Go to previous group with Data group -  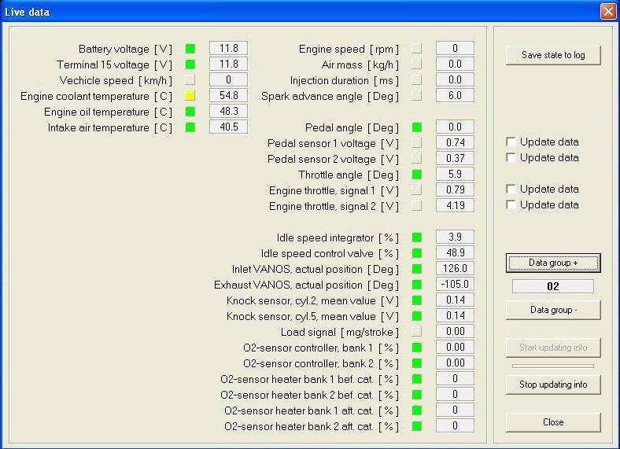[x=553, y=310]
